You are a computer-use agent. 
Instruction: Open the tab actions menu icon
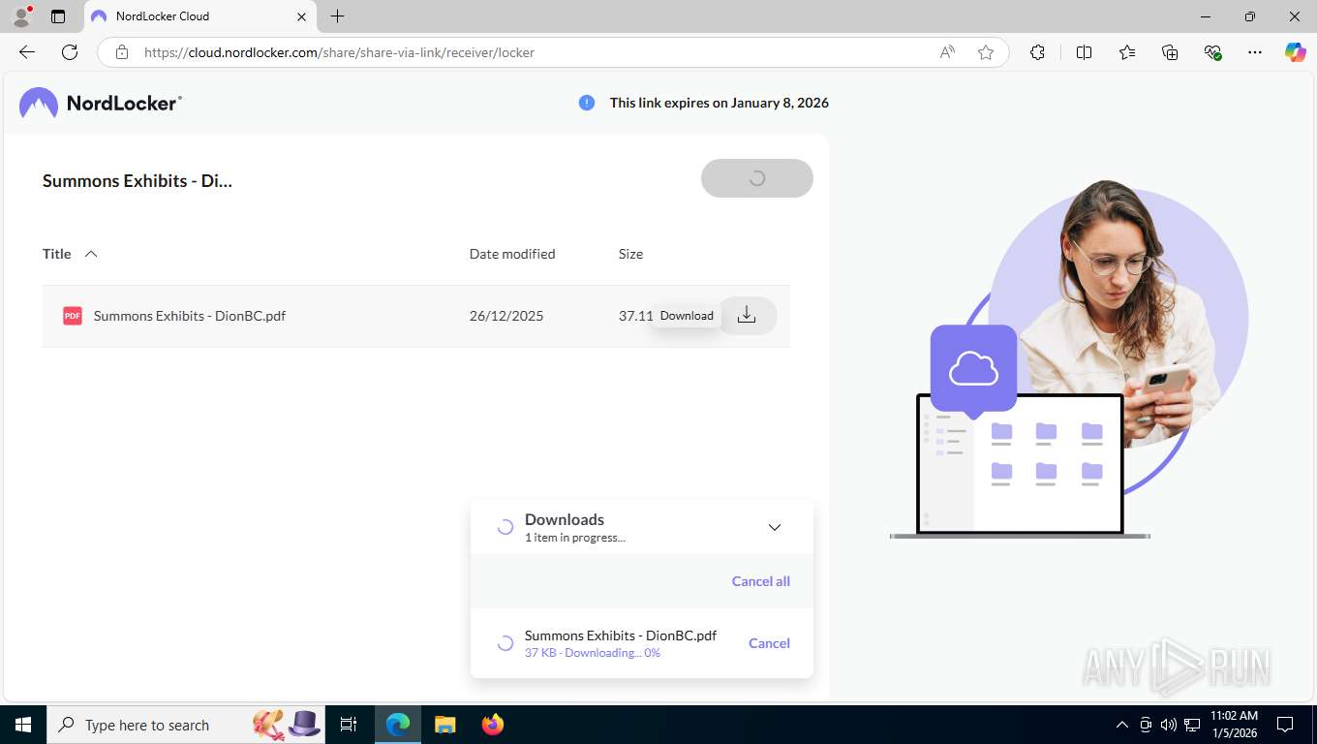[x=58, y=16]
